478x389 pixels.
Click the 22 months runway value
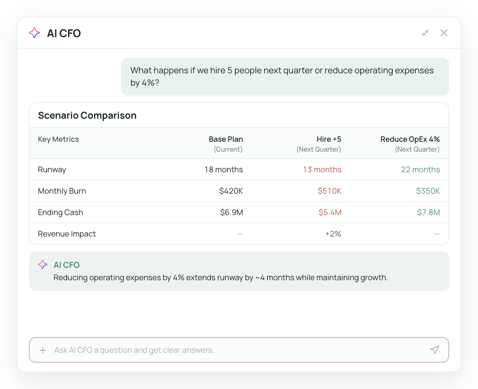coord(420,170)
